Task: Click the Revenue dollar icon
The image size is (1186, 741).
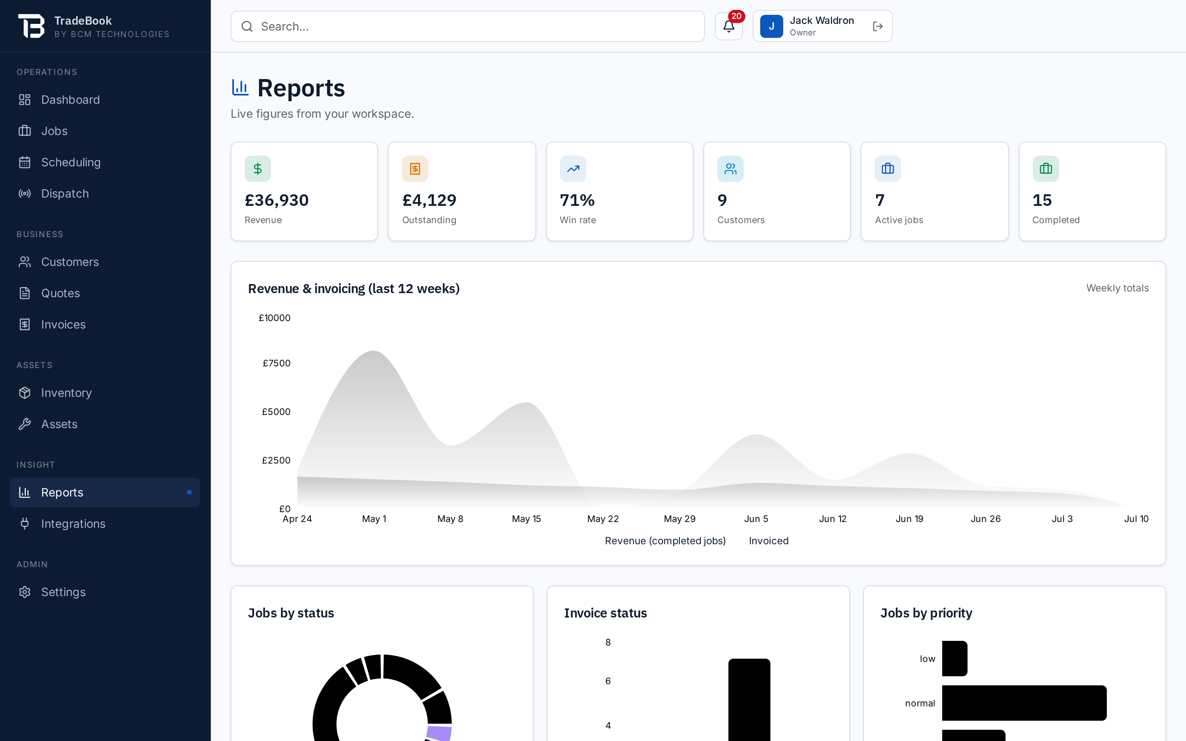Action: click(258, 169)
